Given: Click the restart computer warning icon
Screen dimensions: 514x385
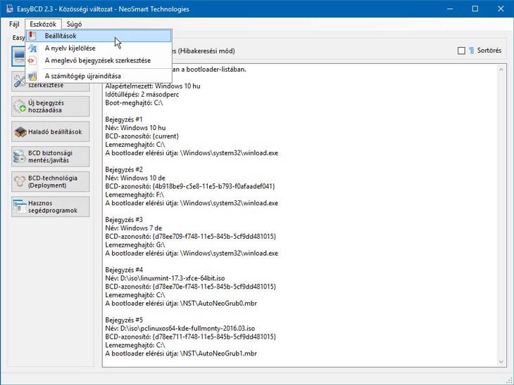Looking at the screenshot, I should point(32,76).
